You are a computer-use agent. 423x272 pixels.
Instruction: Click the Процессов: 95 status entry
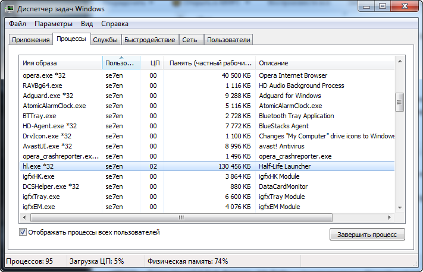coord(29,261)
